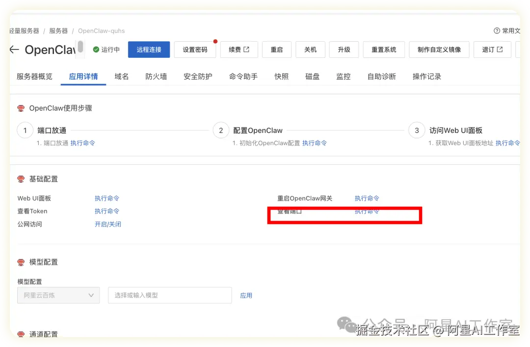The width and height of the screenshot is (530, 347).
Task: Click the 常用文 help link
Action: click(507, 31)
